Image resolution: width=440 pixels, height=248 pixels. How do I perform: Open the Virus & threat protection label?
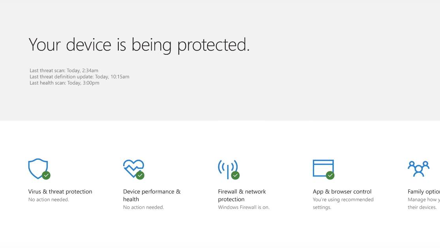pyautogui.click(x=60, y=192)
